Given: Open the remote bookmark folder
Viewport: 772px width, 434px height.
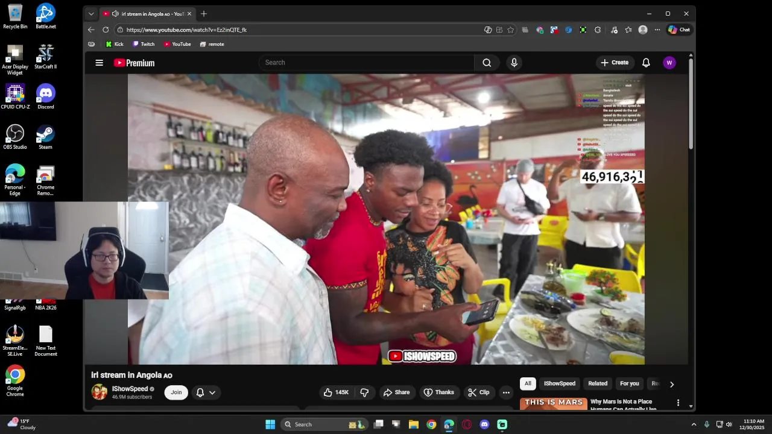Looking at the screenshot, I should coord(212,44).
